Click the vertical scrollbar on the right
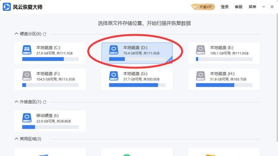The image size is (278, 156). (x=277, y=78)
